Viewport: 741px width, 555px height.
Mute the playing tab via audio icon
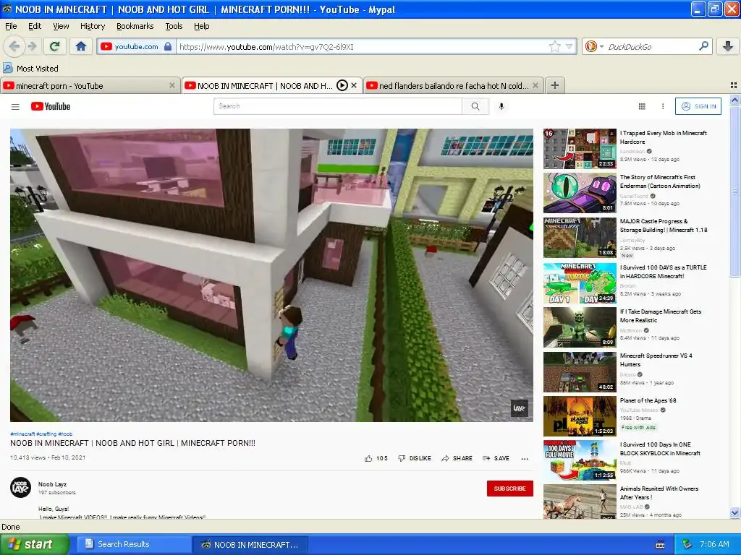pyautogui.click(x=342, y=85)
